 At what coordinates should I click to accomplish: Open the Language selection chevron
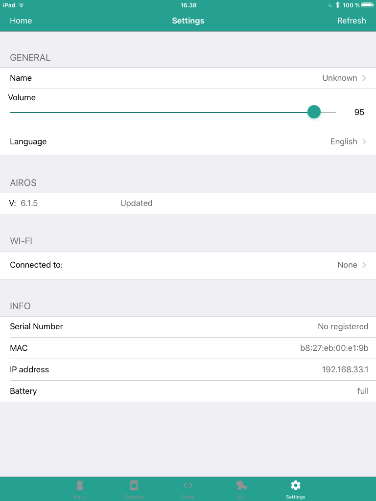point(364,142)
